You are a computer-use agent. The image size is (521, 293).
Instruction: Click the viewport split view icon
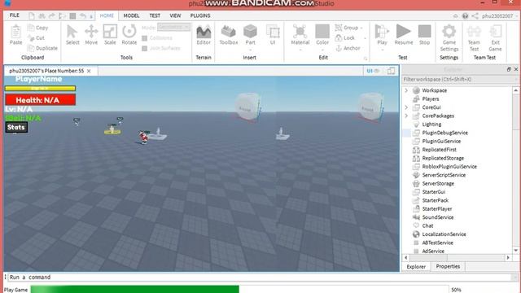click(x=391, y=71)
